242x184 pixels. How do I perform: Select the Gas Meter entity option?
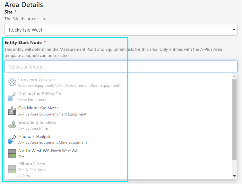coord(29,108)
